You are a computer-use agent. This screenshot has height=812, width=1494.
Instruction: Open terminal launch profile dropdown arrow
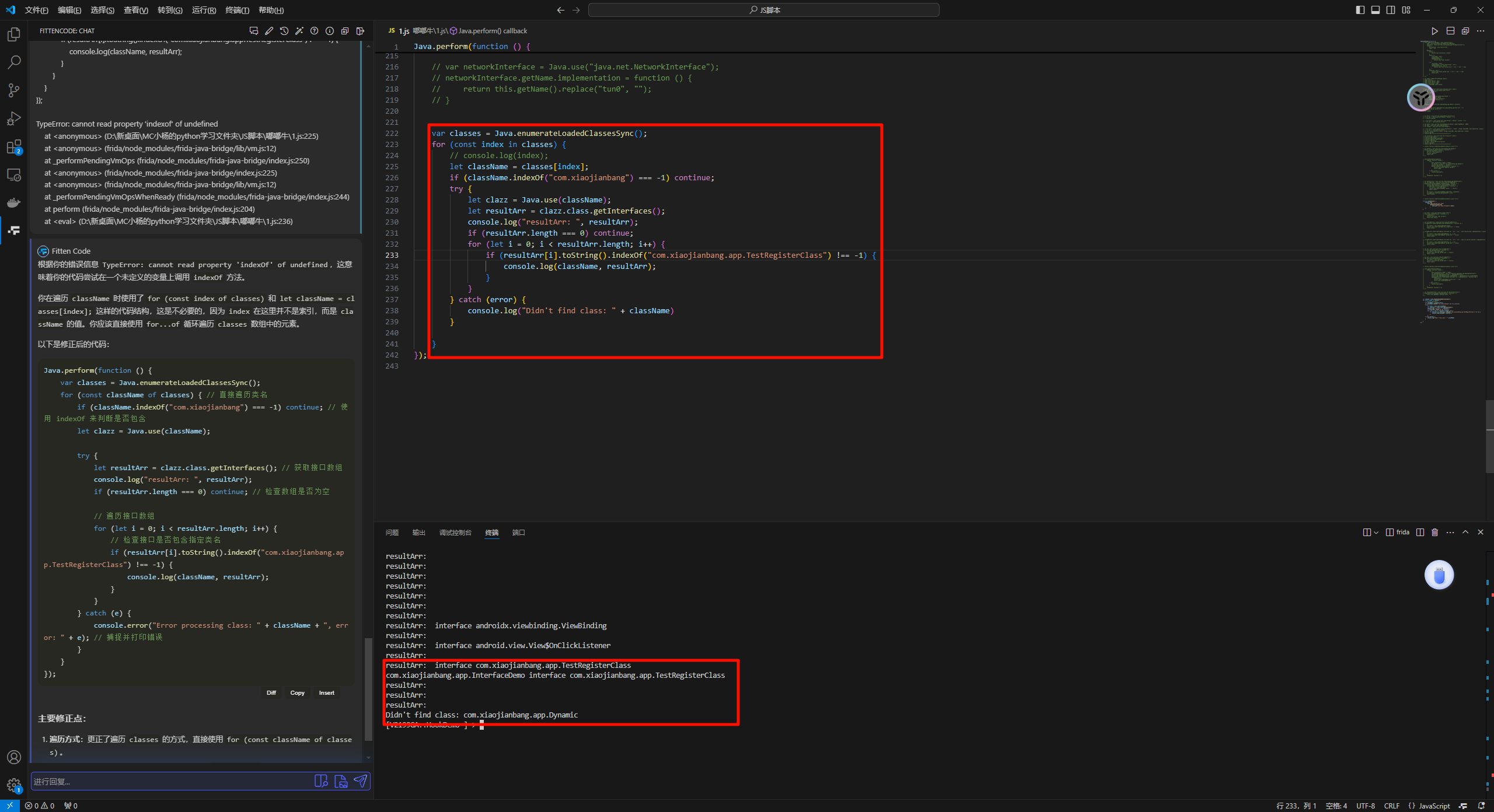(x=1376, y=532)
